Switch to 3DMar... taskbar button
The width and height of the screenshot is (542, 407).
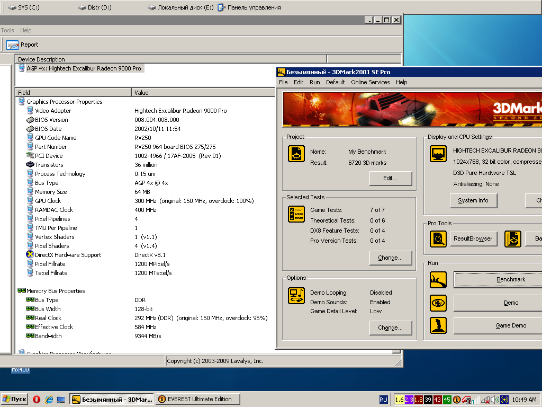coord(112,400)
